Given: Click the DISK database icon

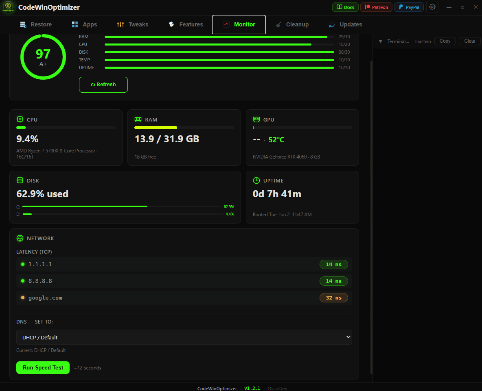Looking at the screenshot, I should click(x=20, y=180).
